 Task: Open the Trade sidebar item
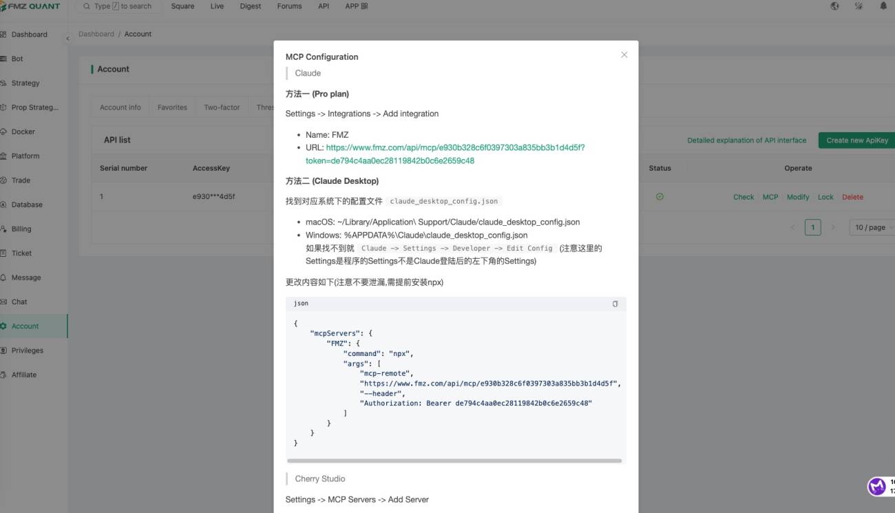click(21, 180)
